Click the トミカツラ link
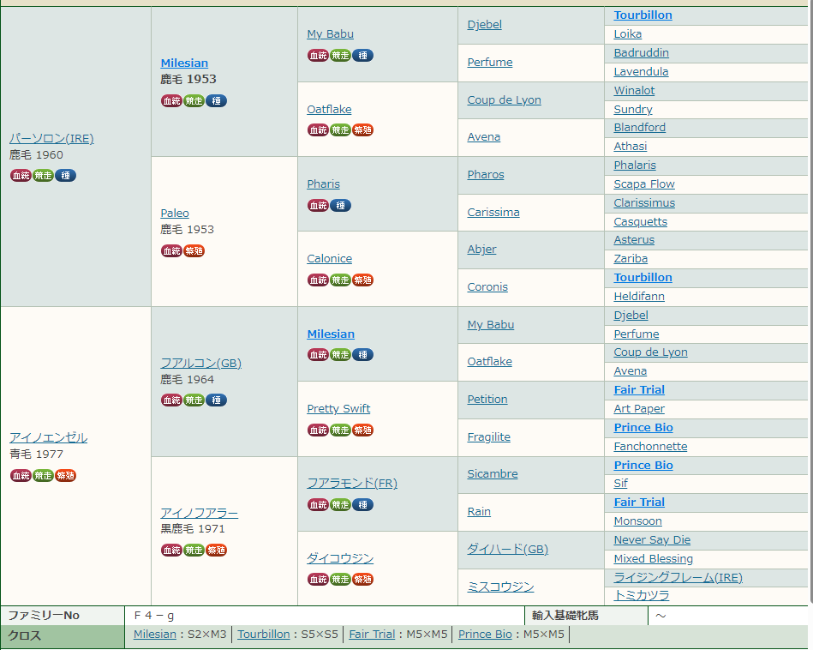The height and width of the screenshot is (650, 813). coord(641,595)
